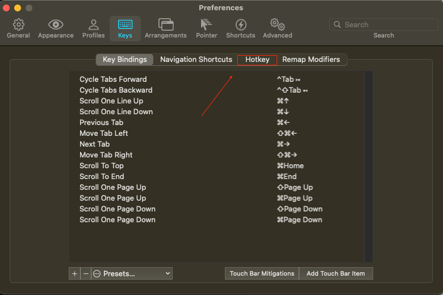Viewport: 443px width, 295px height.
Task: Click the minus button to remove binding
Action: click(x=86, y=273)
